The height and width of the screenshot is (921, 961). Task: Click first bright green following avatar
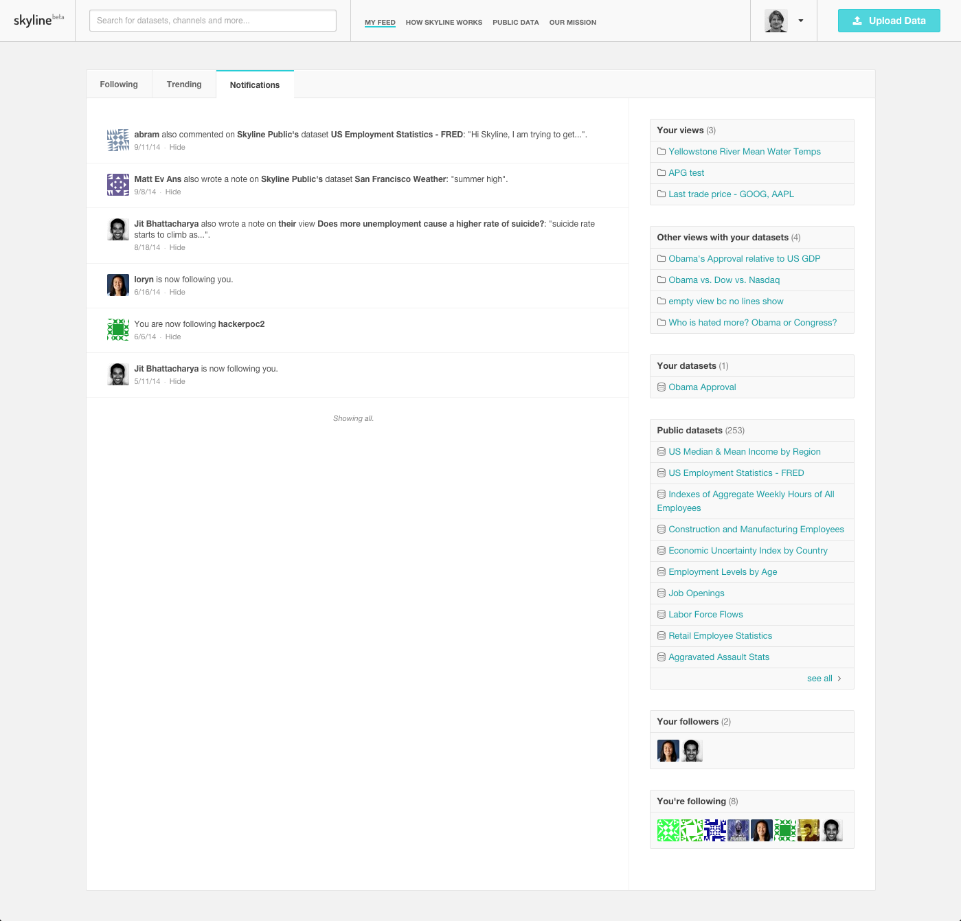point(668,830)
